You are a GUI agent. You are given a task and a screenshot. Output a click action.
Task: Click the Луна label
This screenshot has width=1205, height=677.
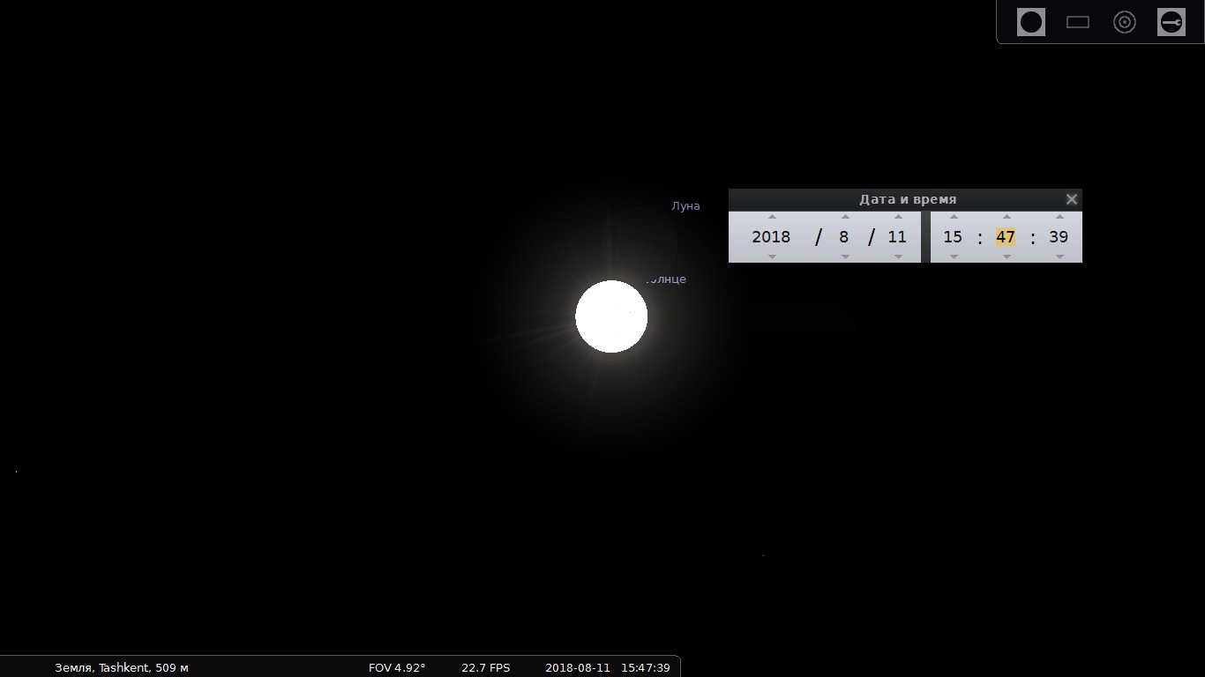685,206
